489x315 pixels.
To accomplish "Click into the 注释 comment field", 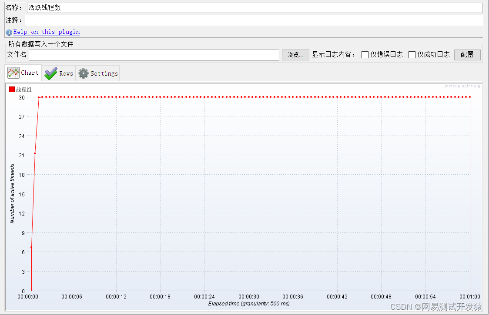I will (x=254, y=20).
